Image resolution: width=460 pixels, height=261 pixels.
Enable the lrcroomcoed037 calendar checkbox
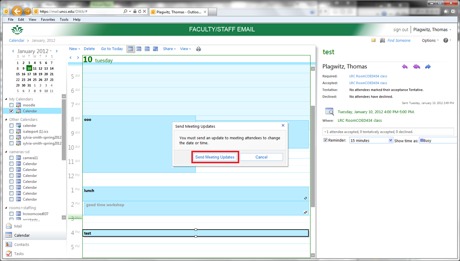click(x=12, y=214)
